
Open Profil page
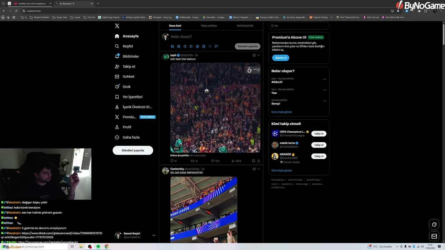123,127
